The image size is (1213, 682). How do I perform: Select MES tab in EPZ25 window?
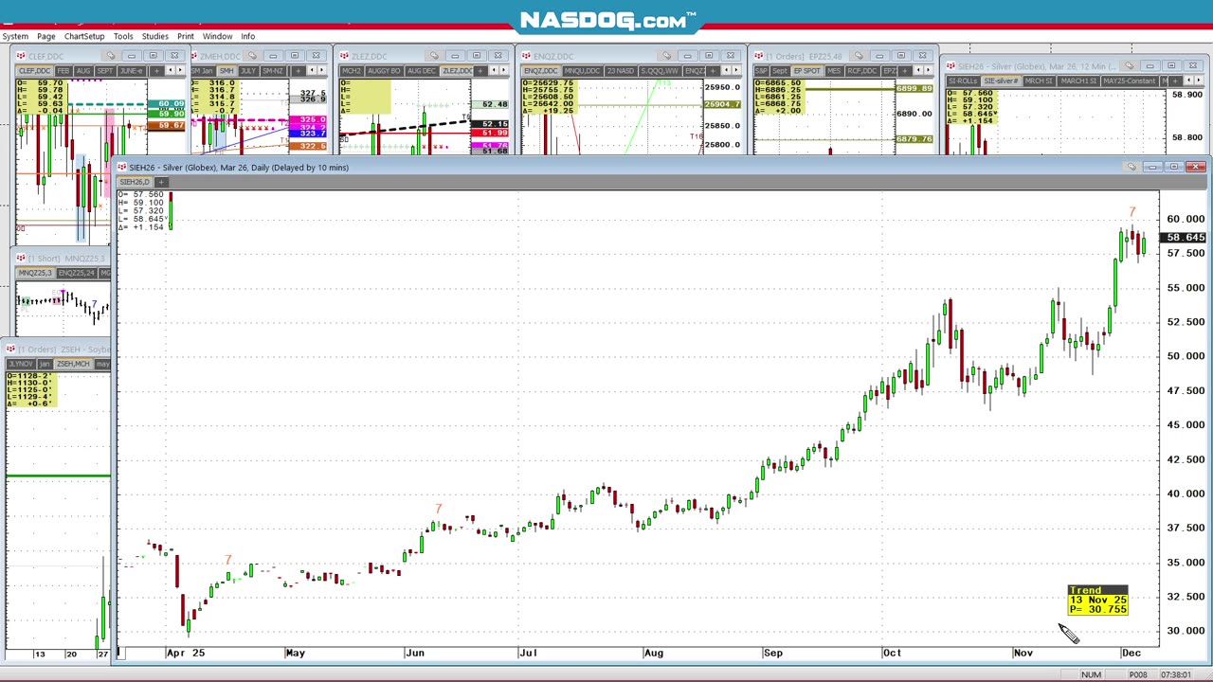[x=835, y=71]
